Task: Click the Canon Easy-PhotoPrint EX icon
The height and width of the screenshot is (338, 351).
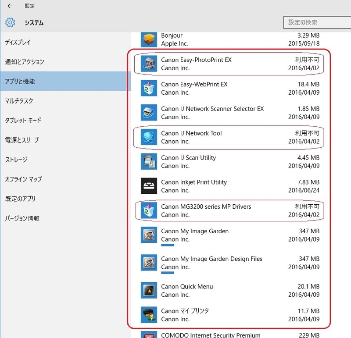Action: tap(149, 64)
